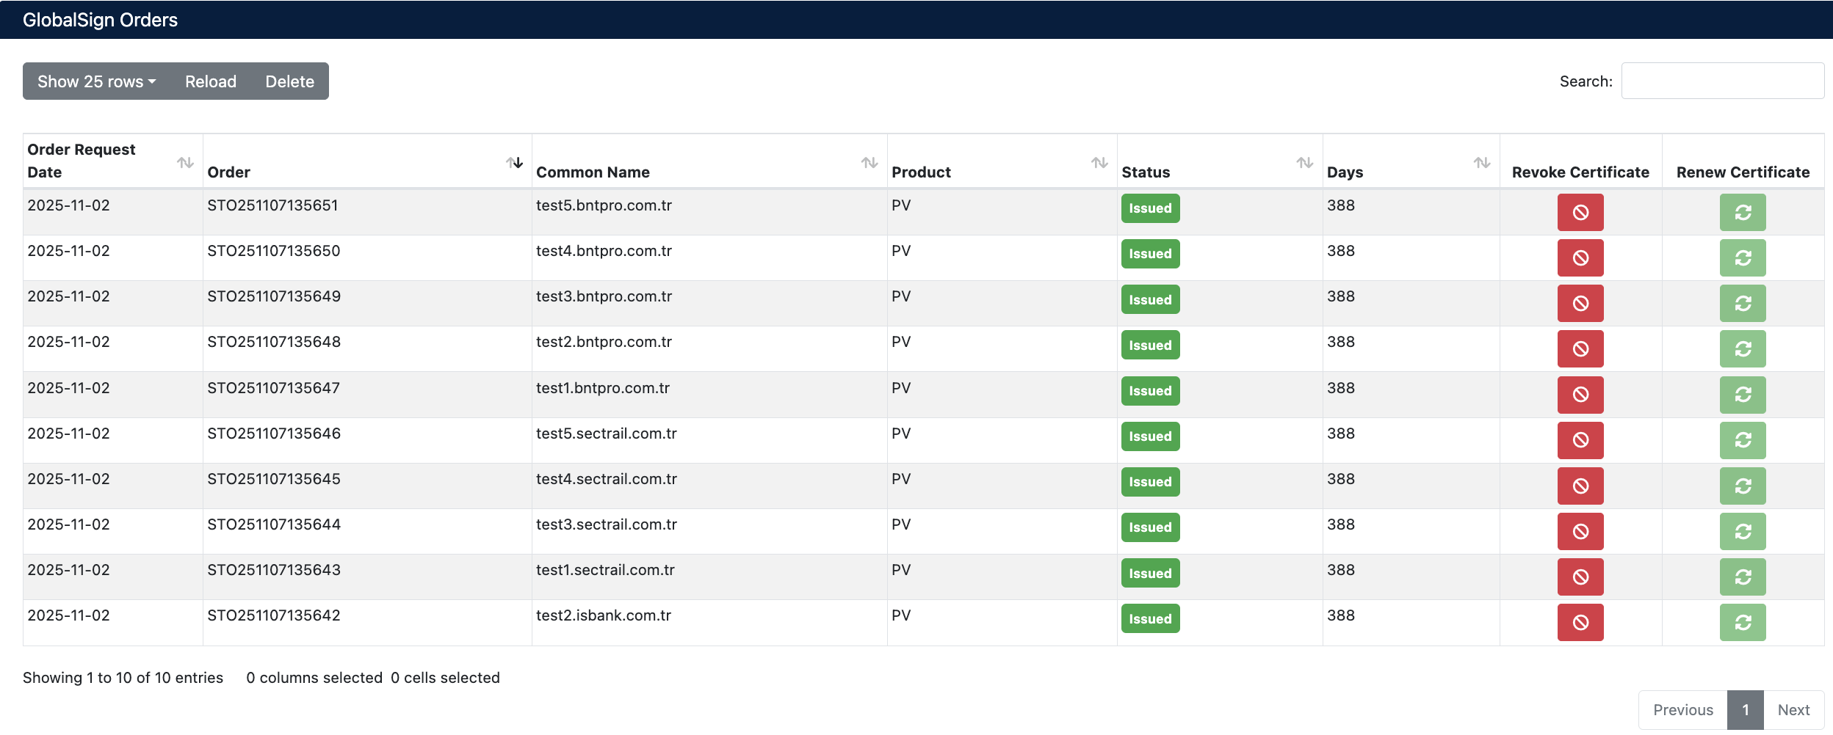
Task: Focus the Search input field
Action: (1722, 81)
